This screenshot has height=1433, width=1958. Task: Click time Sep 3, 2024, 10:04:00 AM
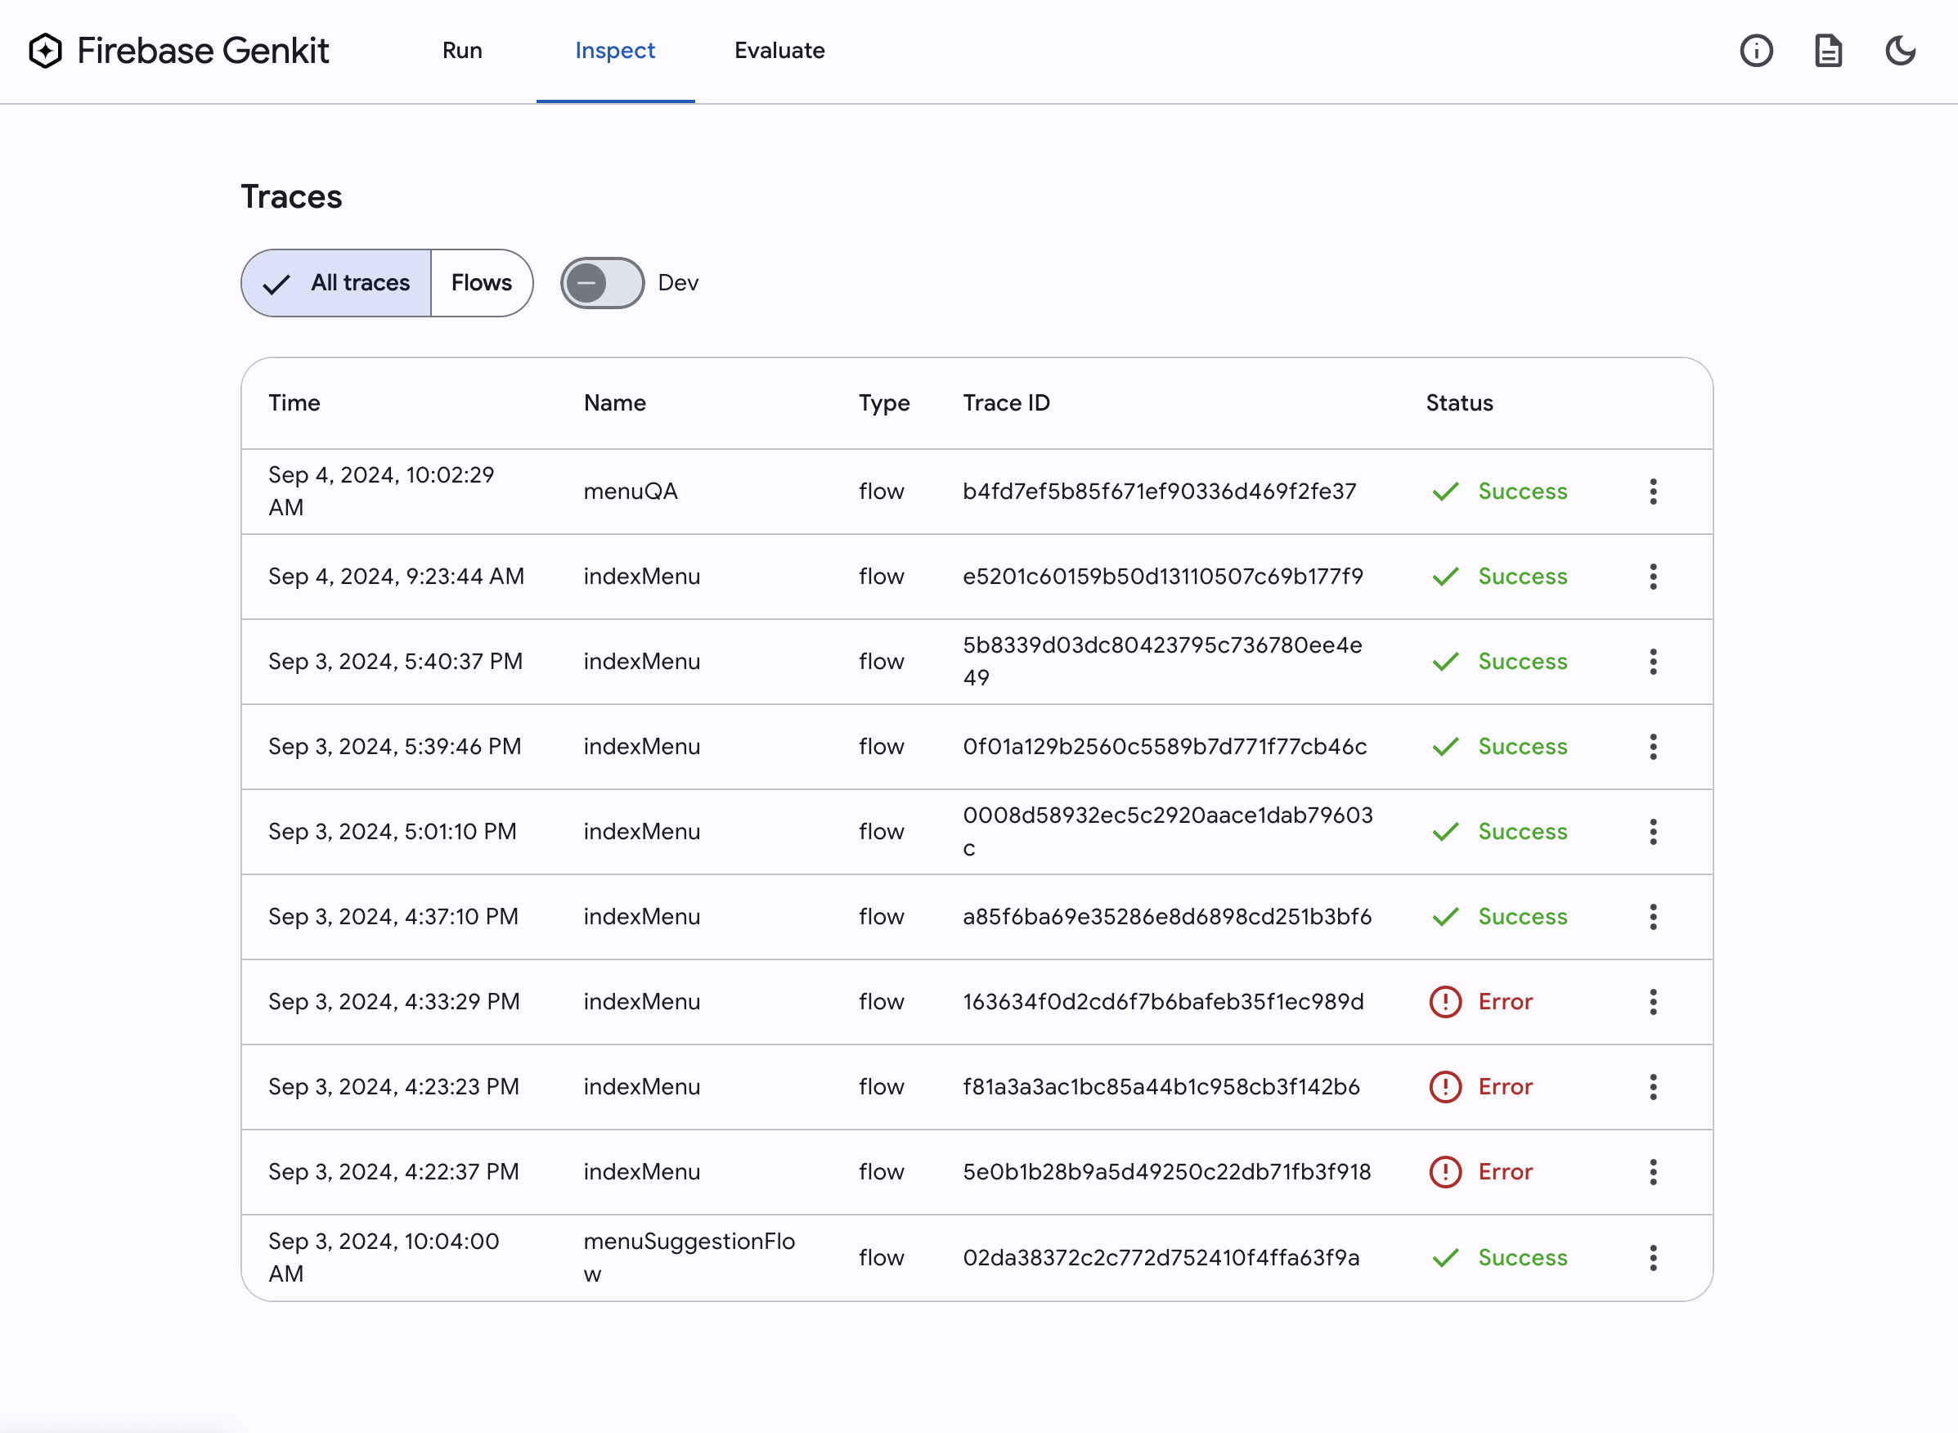tap(384, 1257)
